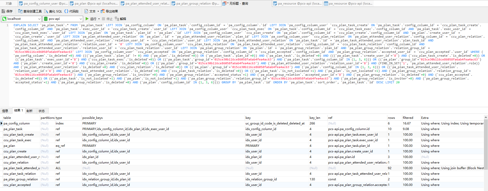Image resolution: width=488 pixels, height=191 pixels.
Task: Open the Info (信息) result tab
Action: (5, 111)
